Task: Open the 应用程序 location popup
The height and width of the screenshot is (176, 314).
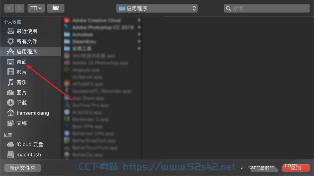Action: pyautogui.click(x=157, y=8)
